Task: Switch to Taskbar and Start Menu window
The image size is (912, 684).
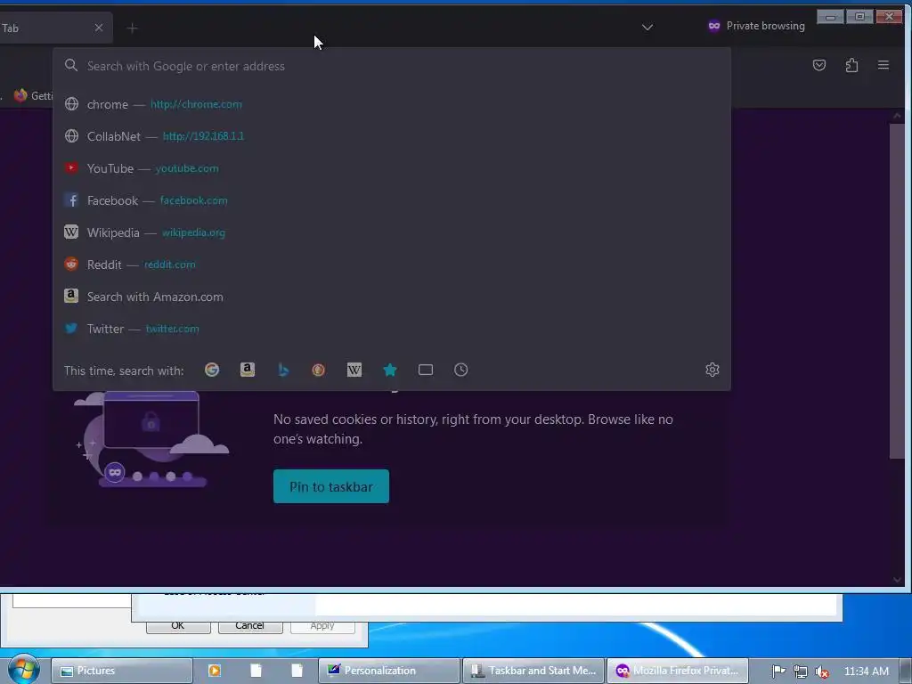Action: pos(534,671)
